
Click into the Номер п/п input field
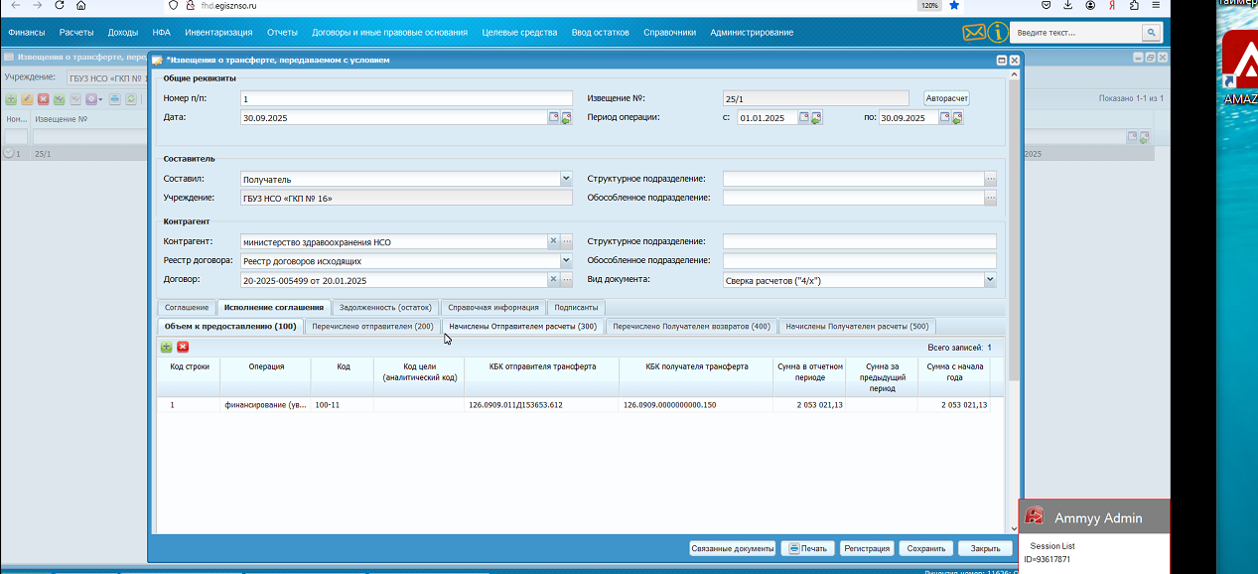coord(406,98)
